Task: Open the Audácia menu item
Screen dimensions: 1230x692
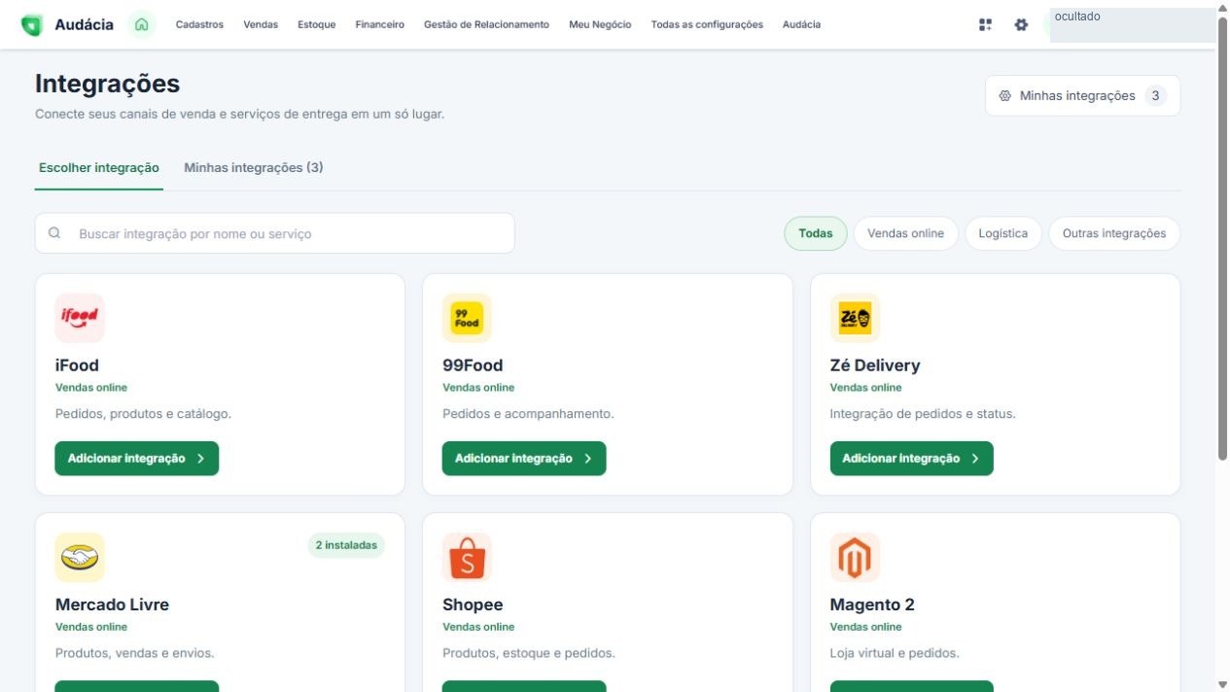Action: 801,25
